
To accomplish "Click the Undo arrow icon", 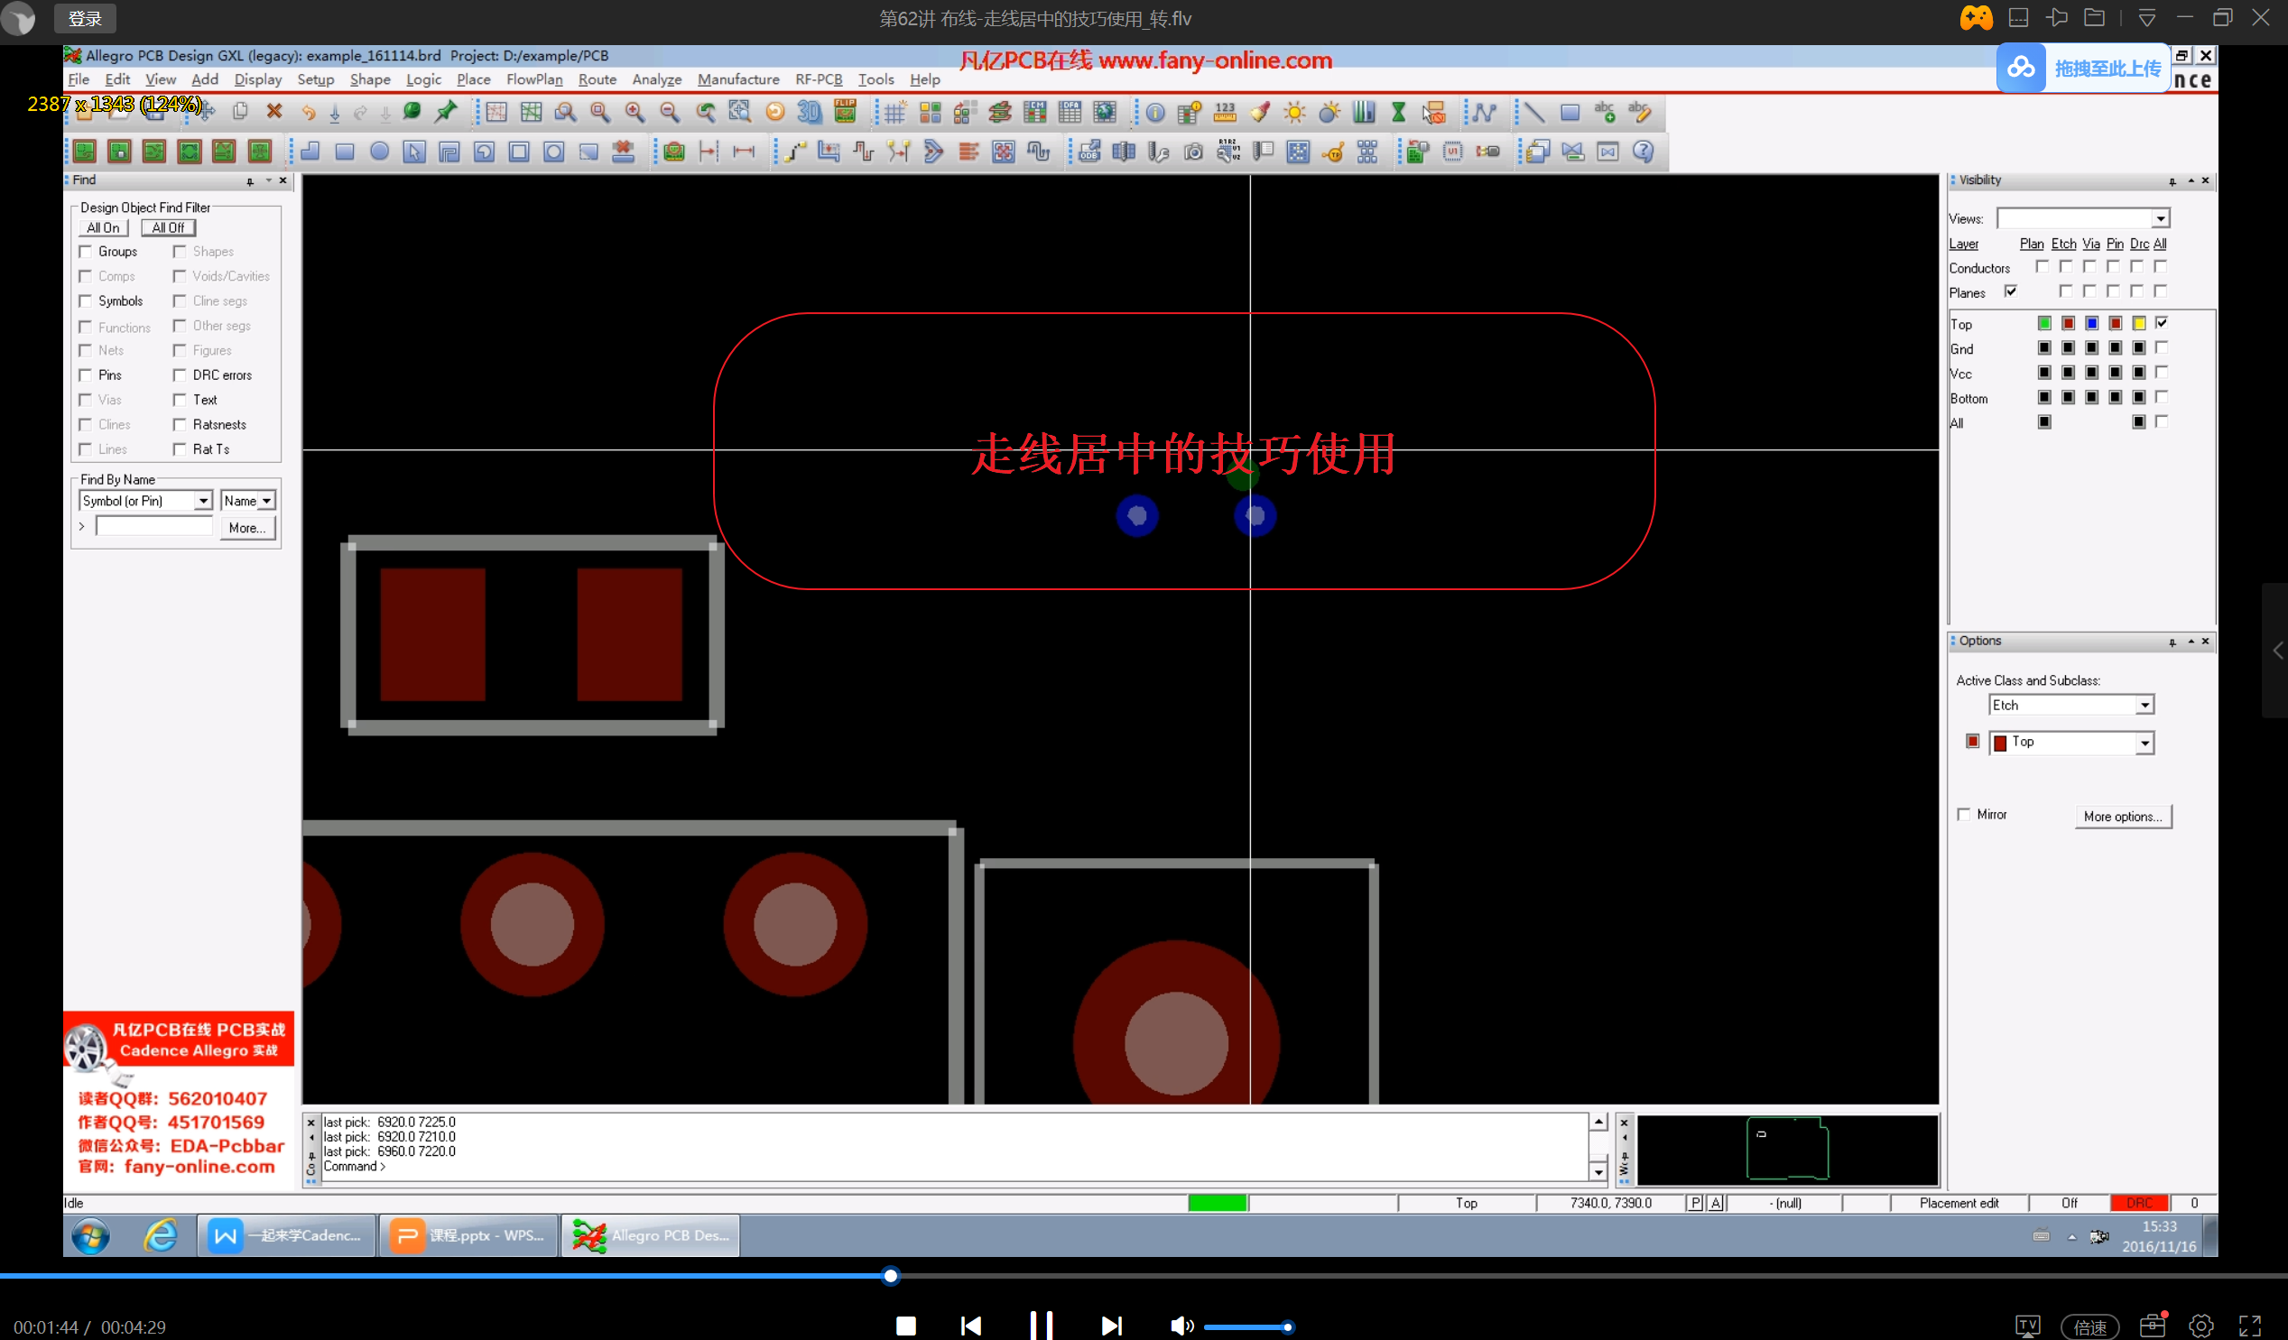I will 309,112.
